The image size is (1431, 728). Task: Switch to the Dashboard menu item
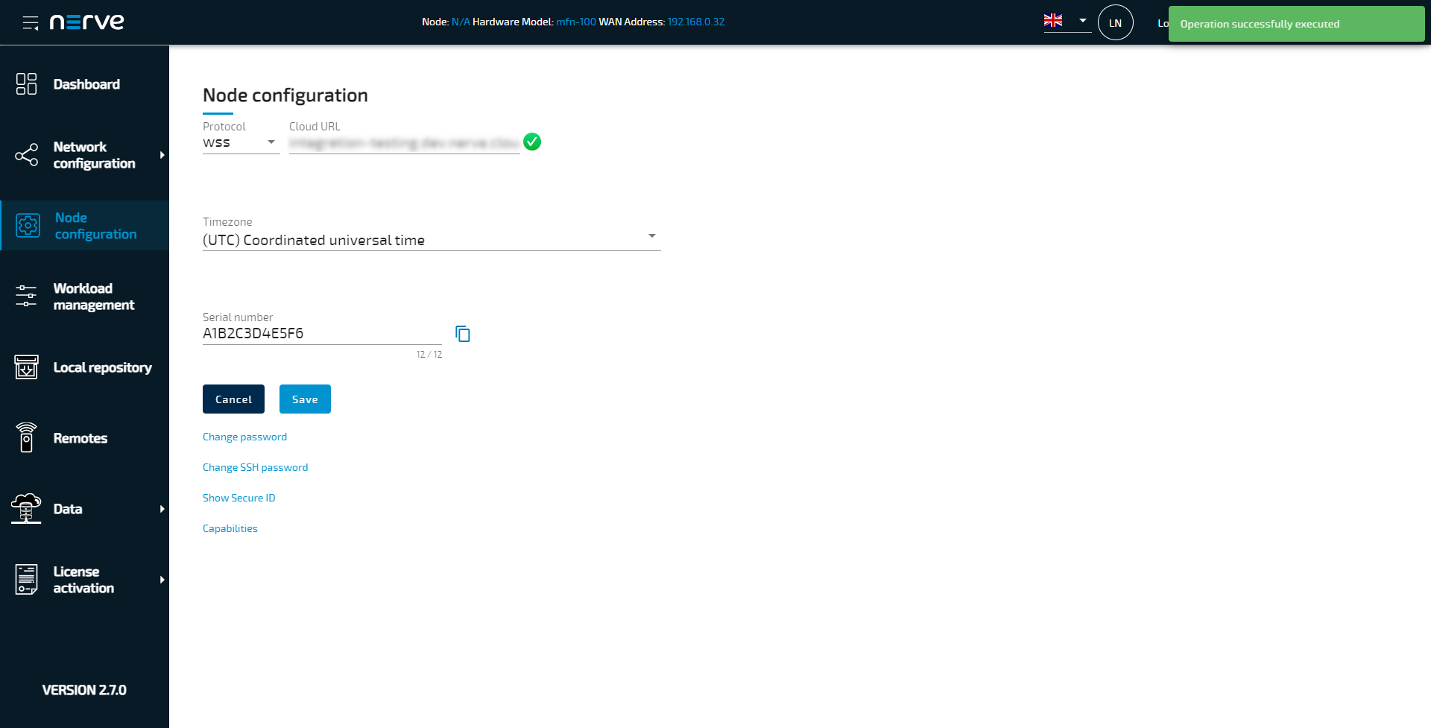(86, 84)
